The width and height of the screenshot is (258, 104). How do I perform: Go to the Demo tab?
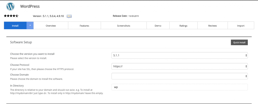tap(158, 25)
